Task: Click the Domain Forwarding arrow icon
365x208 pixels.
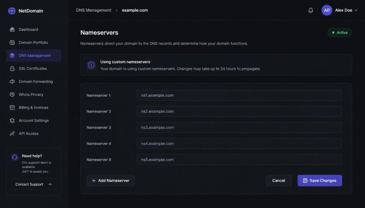Action: 12,81
